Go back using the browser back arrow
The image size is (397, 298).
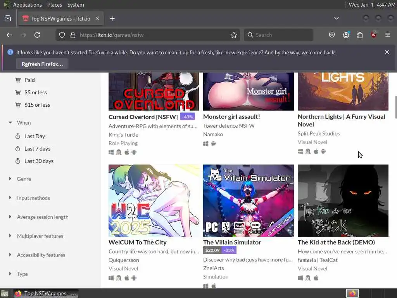tap(9, 35)
